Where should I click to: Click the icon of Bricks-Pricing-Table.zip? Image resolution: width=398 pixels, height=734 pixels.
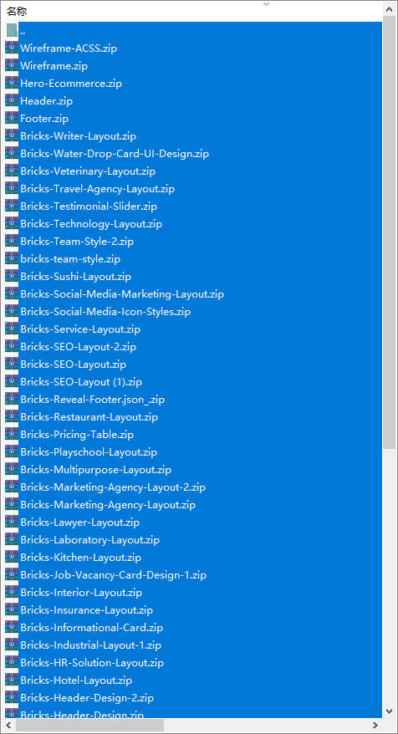coord(12,435)
